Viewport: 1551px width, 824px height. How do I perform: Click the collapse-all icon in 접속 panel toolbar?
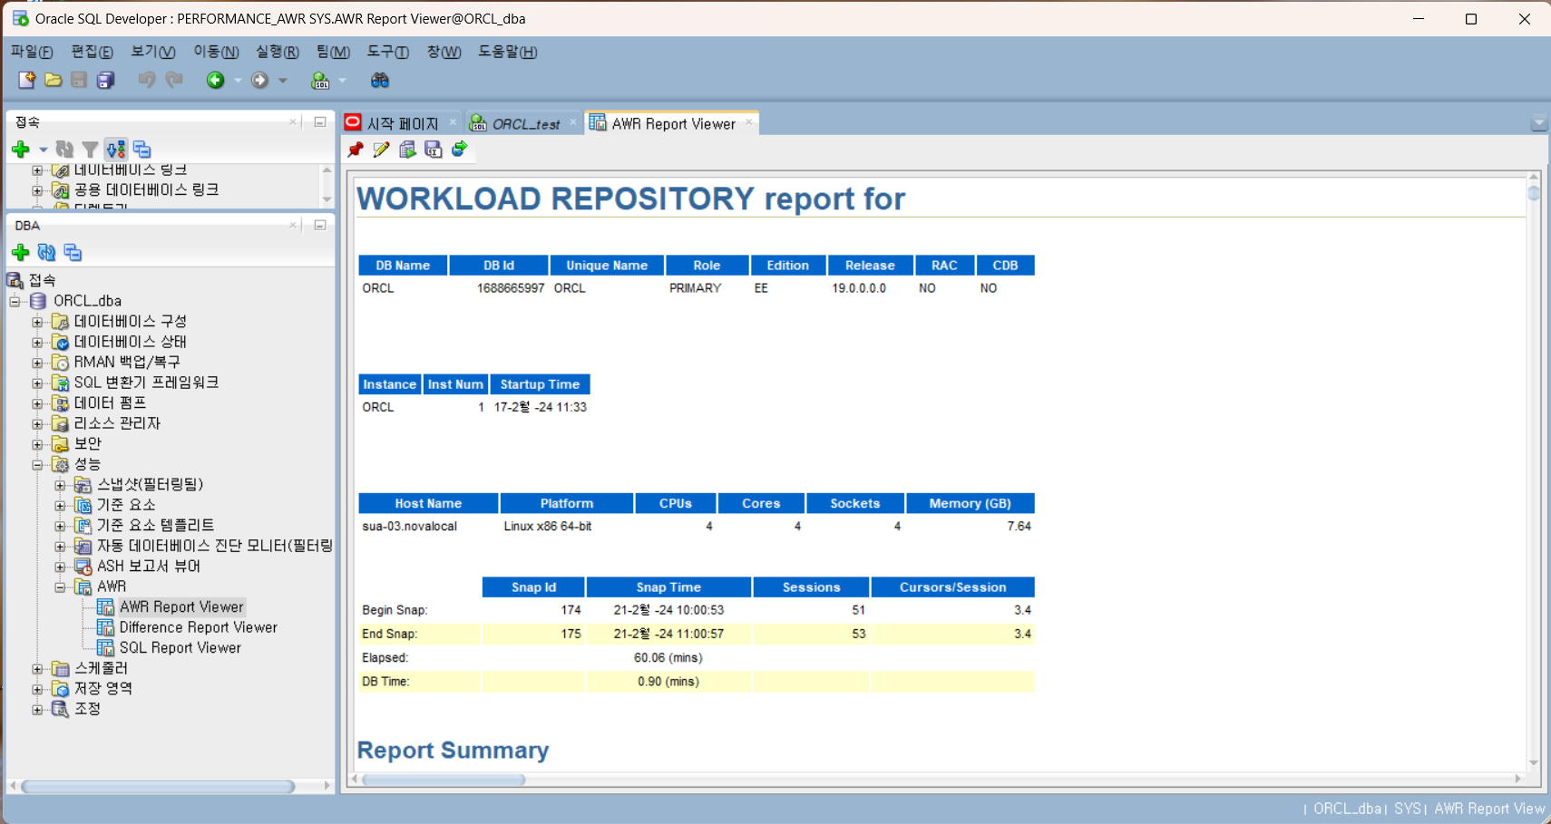pos(142,150)
